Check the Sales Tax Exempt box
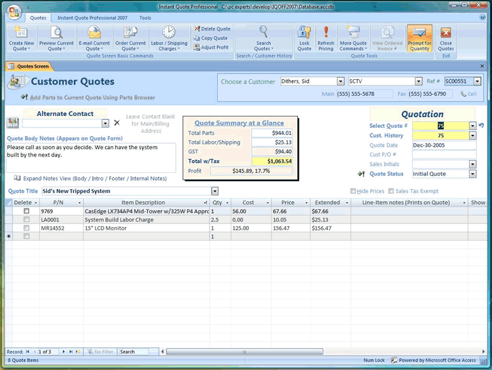The height and width of the screenshot is (370, 492). [x=391, y=192]
